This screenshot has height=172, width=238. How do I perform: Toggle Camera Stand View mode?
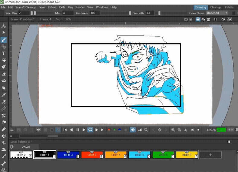[x=198, y=19]
